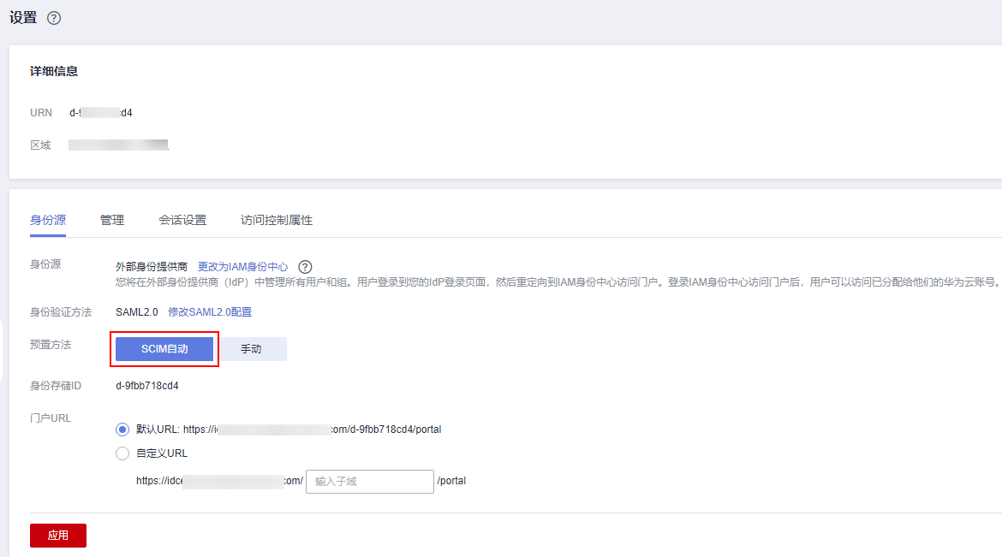Choose the 手动 provisioning method
Screen dimensions: 1002x557
[250, 349]
